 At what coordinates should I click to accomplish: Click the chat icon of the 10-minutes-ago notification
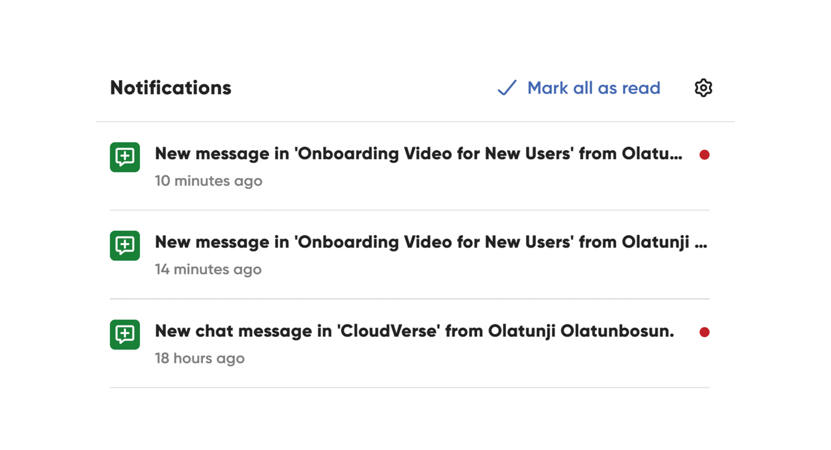coord(125,157)
